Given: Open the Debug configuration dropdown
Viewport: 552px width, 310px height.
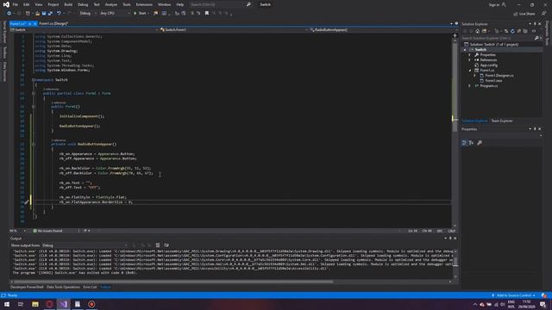Looking at the screenshot, I should (x=87, y=14).
